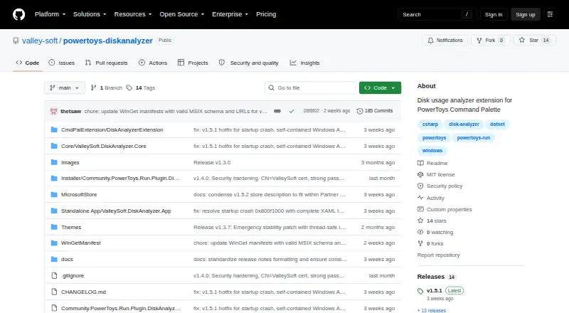Click the folder icon for WinGetManifest
Image resolution: width=569 pixels, height=313 pixels.
54,243
